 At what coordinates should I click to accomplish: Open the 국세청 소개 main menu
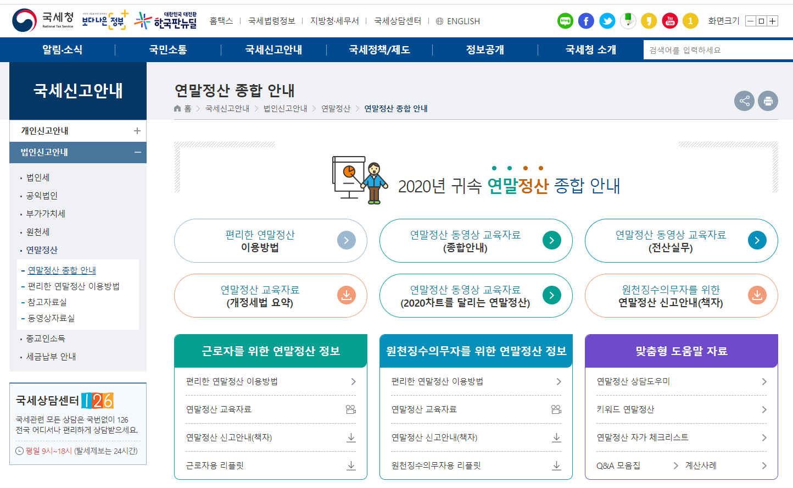click(591, 49)
